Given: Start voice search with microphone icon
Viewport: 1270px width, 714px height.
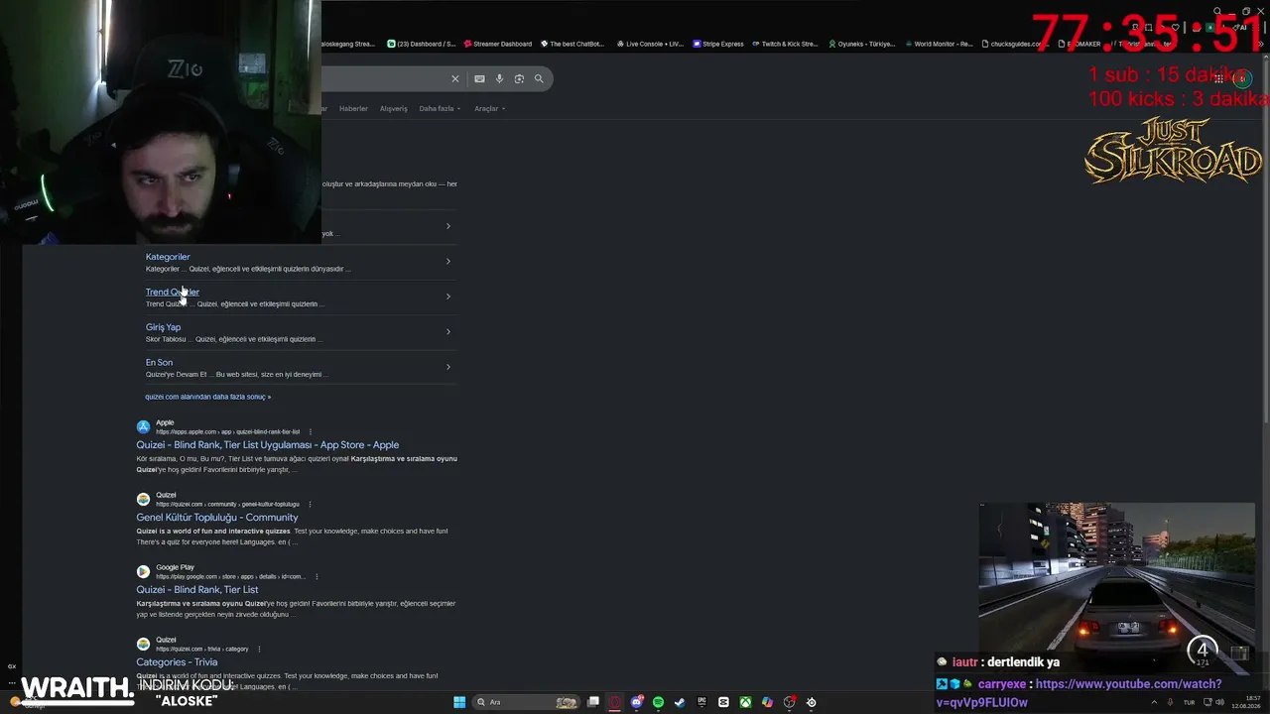Looking at the screenshot, I should point(499,78).
